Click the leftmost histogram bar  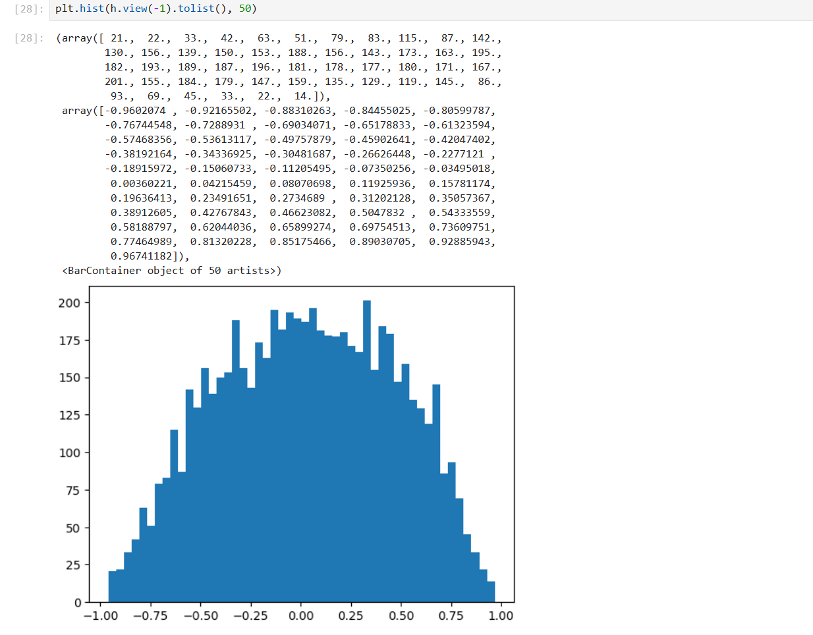point(112,586)
